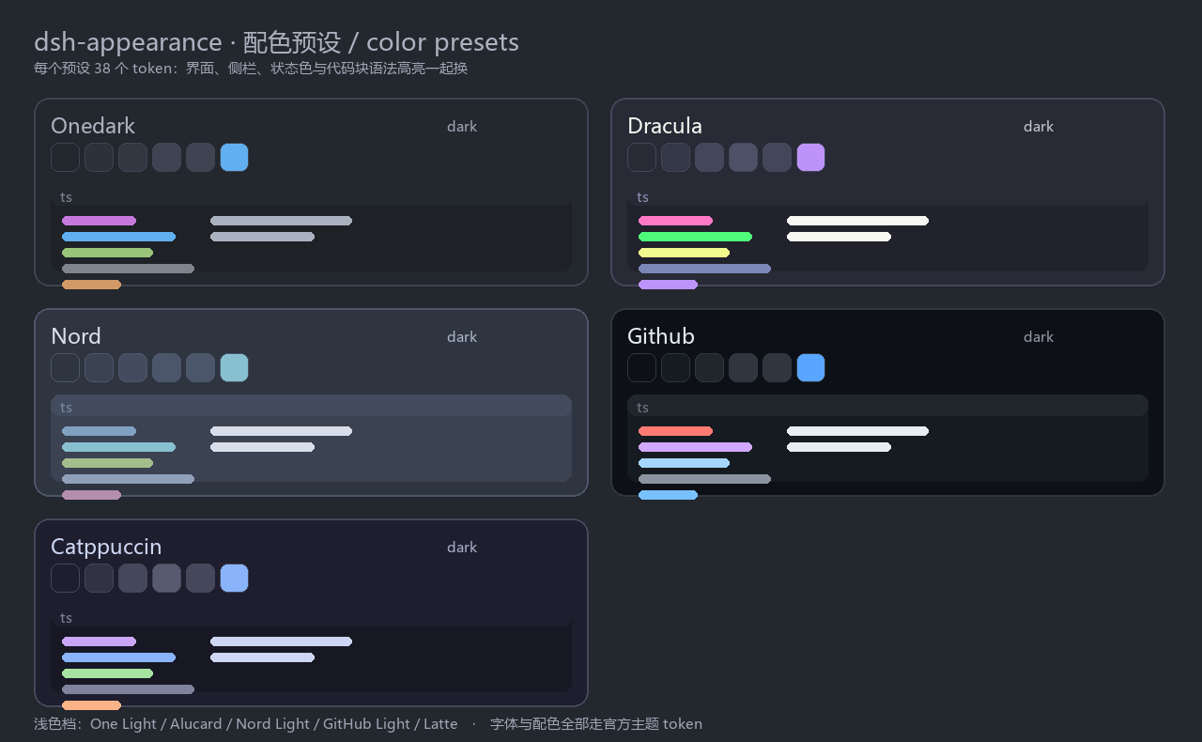
Task: Select the Catppuccin preset title
Action: point(106,547)
